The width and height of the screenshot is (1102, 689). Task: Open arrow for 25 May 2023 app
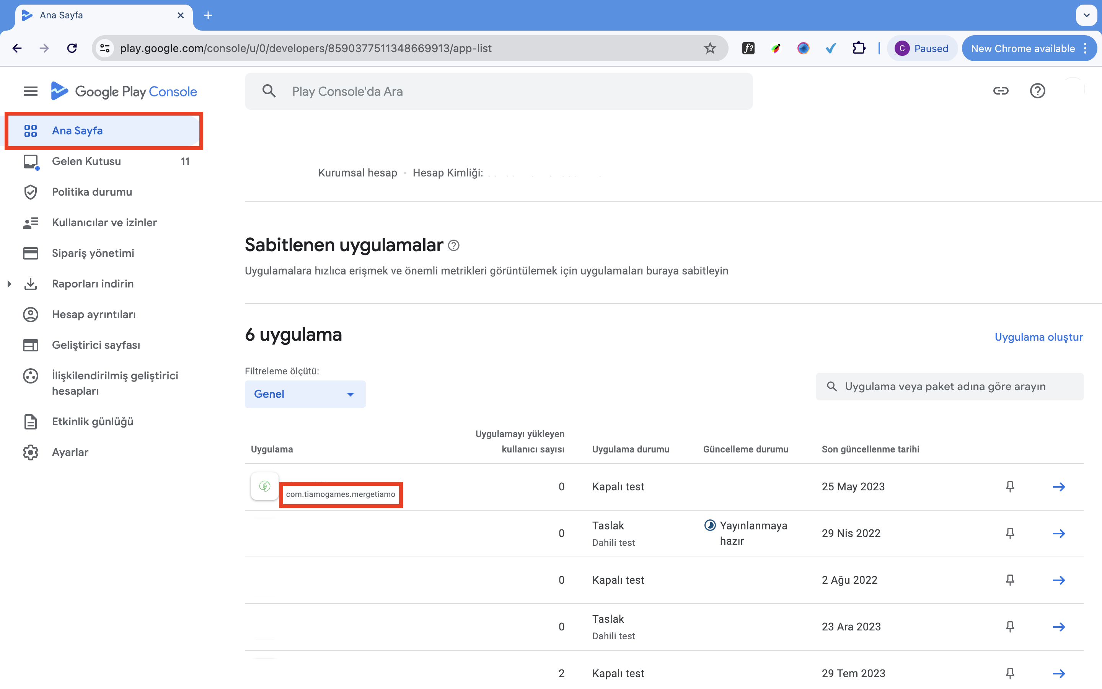click(x=1059, y=487)
